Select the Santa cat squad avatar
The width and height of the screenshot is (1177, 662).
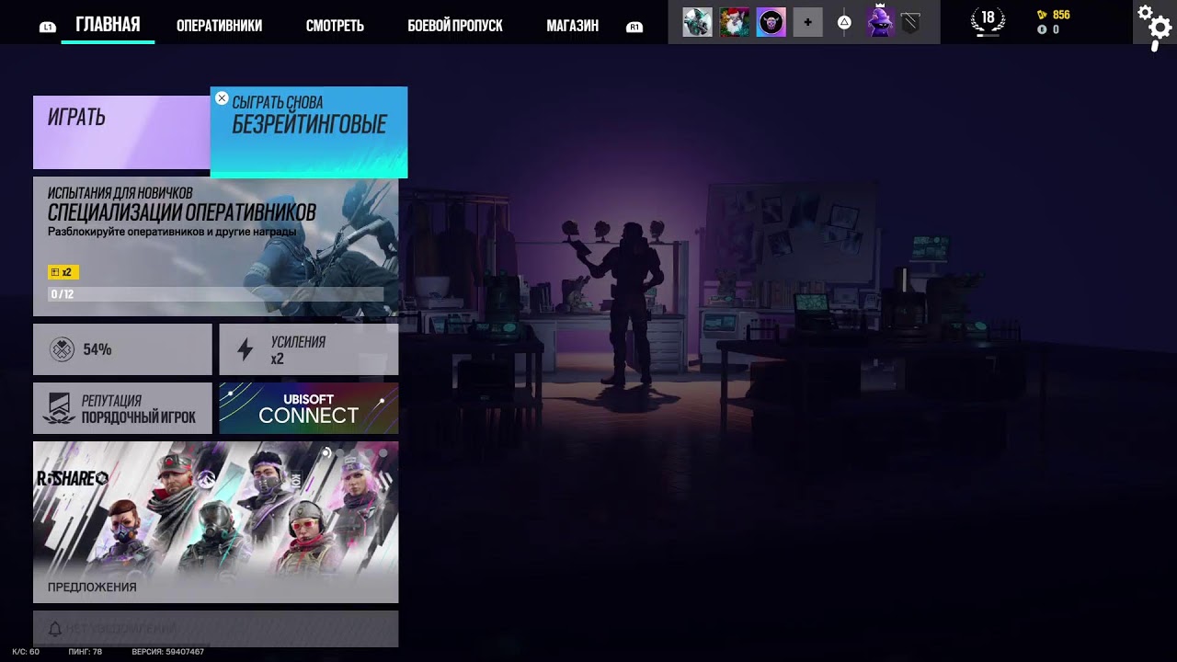click(x=734, y=22)
